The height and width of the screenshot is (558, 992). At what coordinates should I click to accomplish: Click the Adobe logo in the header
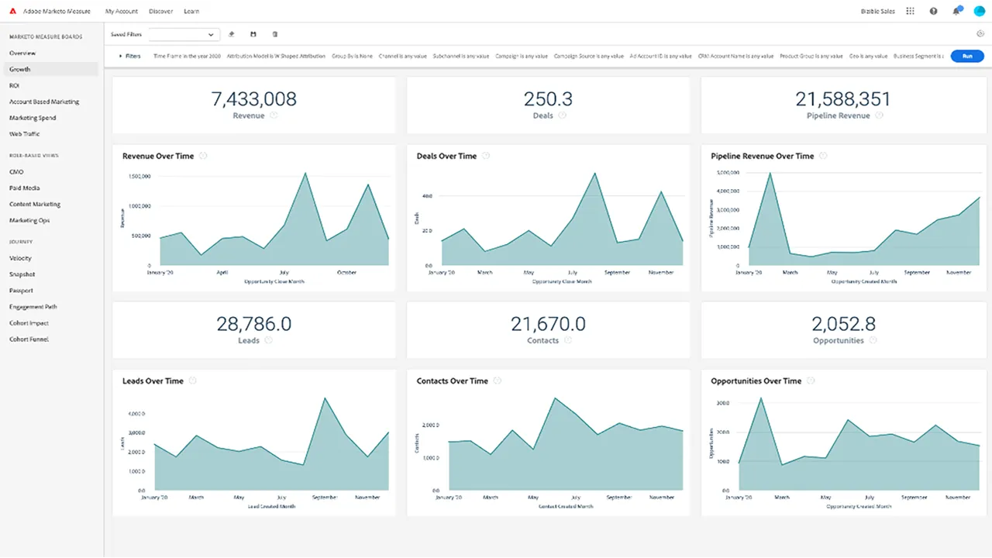point(12,11)
